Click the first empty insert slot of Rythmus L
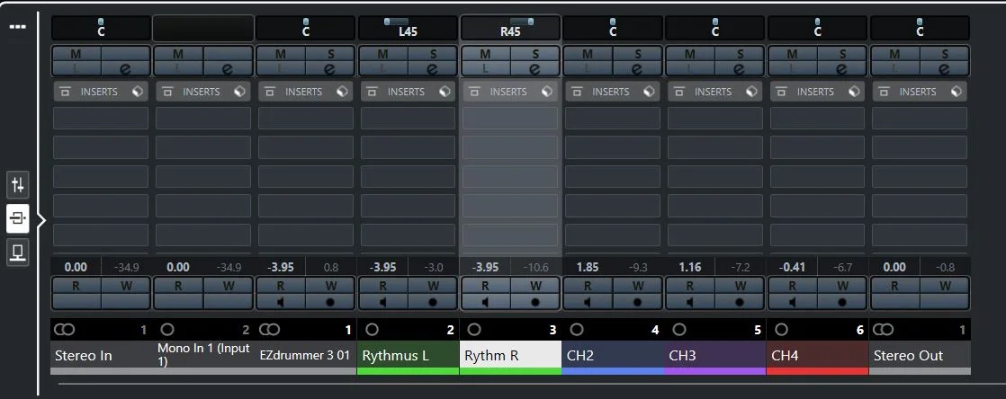This screenshot has width=1006, height=399. pyautogui.click(x=408, y=118)
